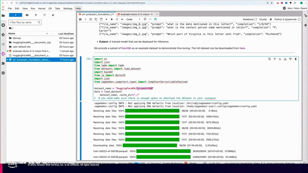Refresh the file browser list
This screenshot has height=173, width=308.
pyautogui.click(x=44, y=15)
